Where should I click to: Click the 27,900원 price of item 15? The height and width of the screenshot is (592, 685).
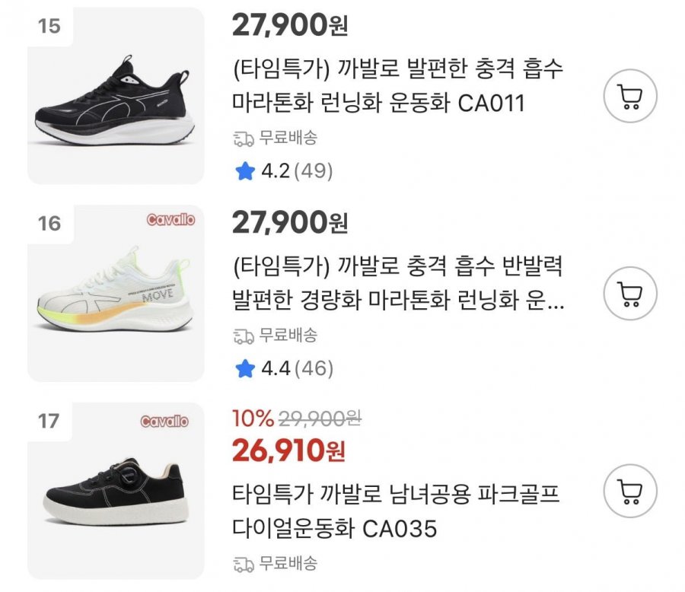(x=290, y=26)
